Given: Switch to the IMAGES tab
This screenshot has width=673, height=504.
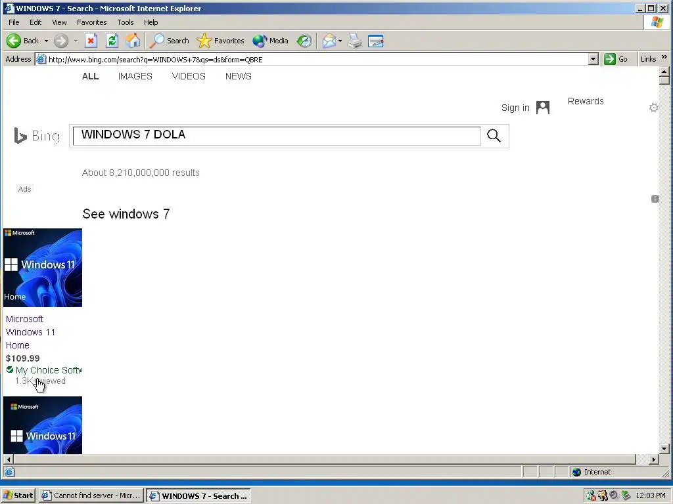Looking at the screenshot, I should pos(135,76).
